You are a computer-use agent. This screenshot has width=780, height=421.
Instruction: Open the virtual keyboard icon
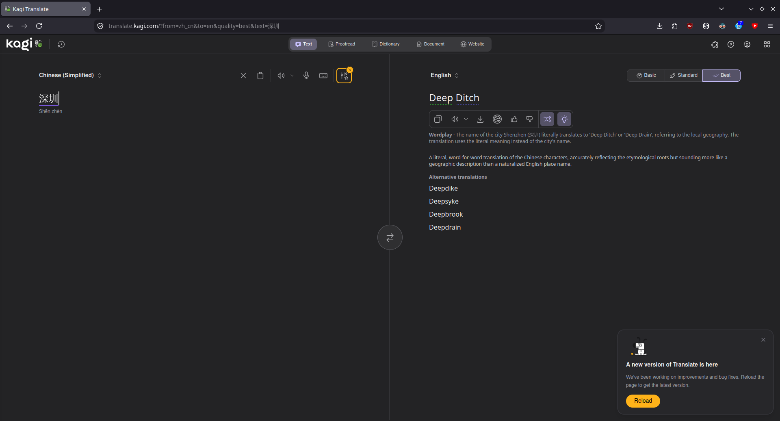pos(323,76)
